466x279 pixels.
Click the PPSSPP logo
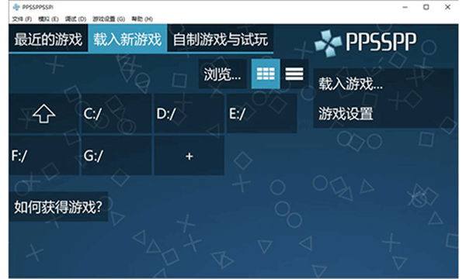click(366, 43)
